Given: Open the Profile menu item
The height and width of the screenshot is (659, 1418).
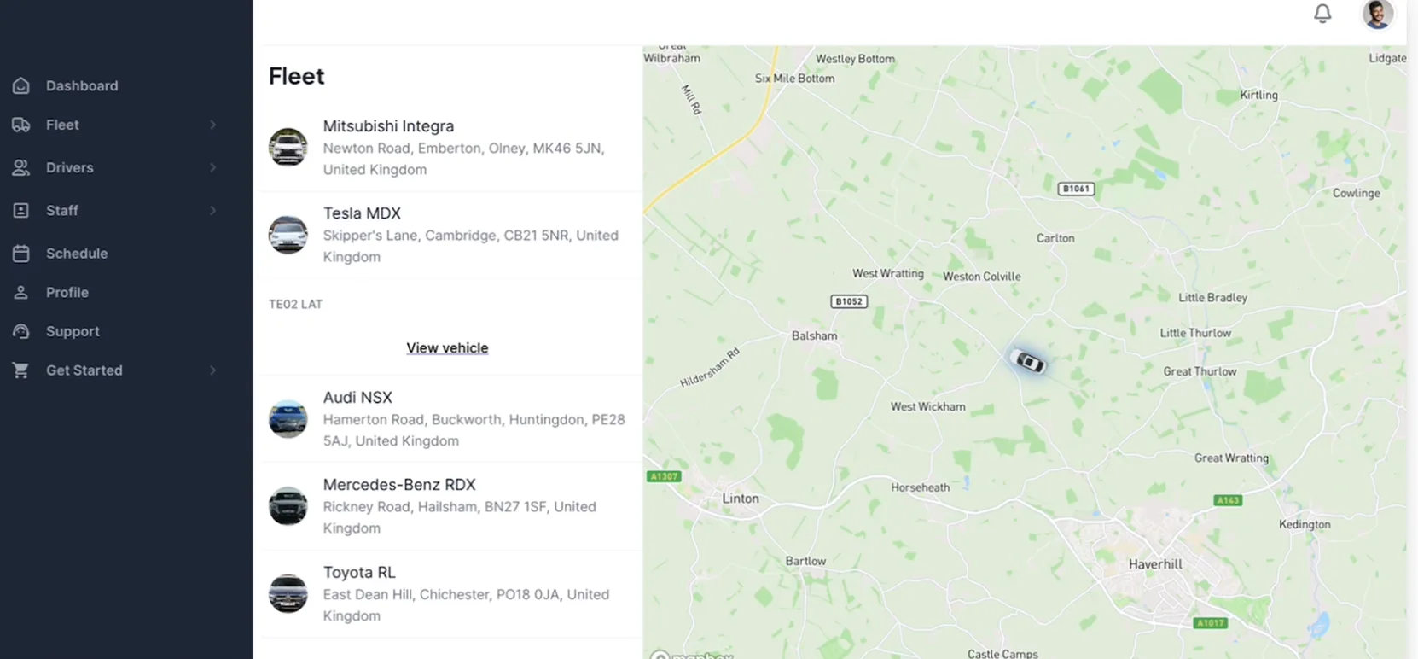Looking at the screenshot, I should pos(67,292).
